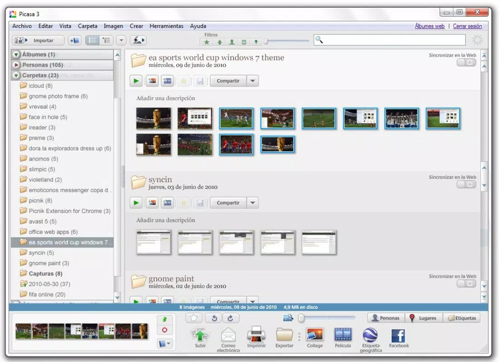Collapse the Carpetas section
The height and width of the screenshot is (362, 499).
pos(16,75)
